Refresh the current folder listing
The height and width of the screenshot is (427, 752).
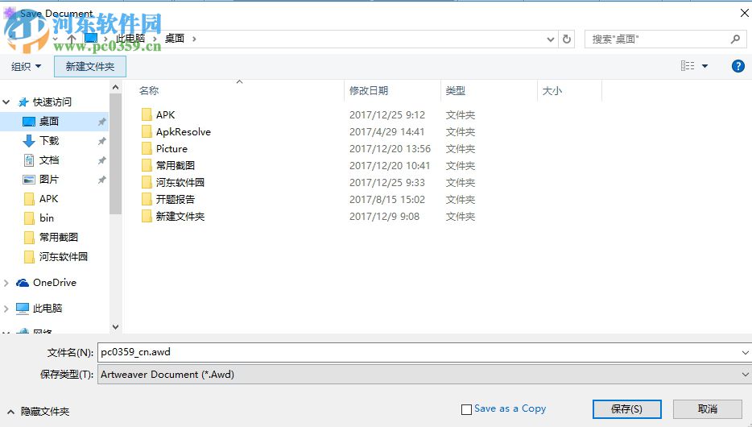[x=566, y=39]
